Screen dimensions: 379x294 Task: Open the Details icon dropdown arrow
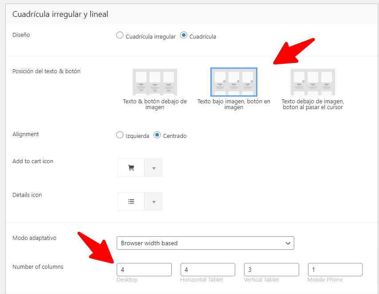pyautogui.click(x=154, y=201)
